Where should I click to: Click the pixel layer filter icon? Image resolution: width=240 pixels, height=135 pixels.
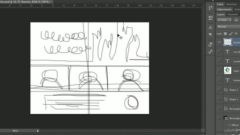click(236, 20)
